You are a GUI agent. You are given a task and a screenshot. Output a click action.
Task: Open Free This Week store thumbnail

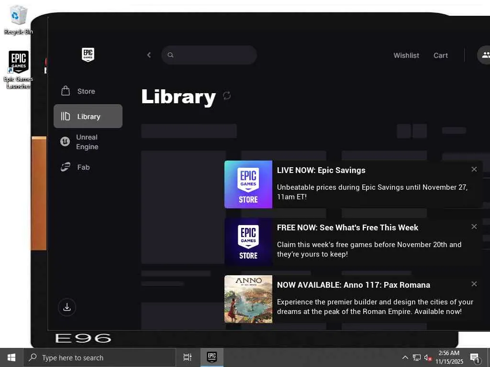tap(248, 242)
